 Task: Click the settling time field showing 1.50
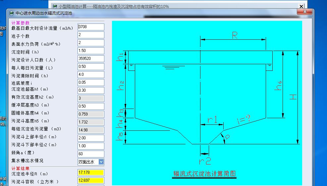[x=91, y=51]
